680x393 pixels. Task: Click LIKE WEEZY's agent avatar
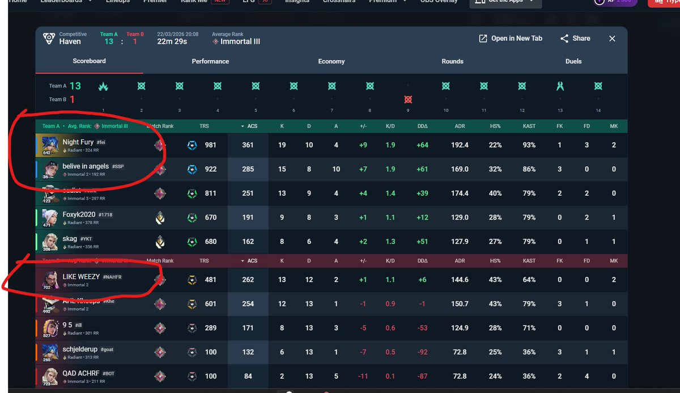click(x=50, y=279)
